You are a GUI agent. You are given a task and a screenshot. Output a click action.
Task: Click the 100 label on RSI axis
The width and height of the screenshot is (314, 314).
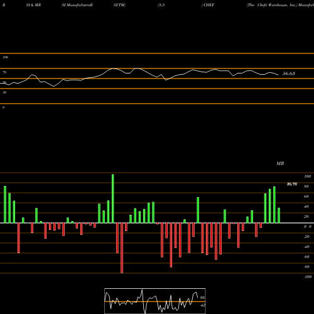(6, 57)
